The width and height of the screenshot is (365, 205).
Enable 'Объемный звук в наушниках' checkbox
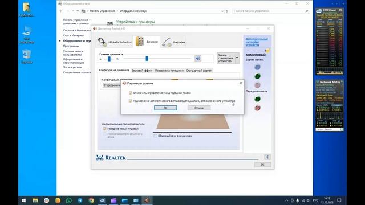point(155,136)
